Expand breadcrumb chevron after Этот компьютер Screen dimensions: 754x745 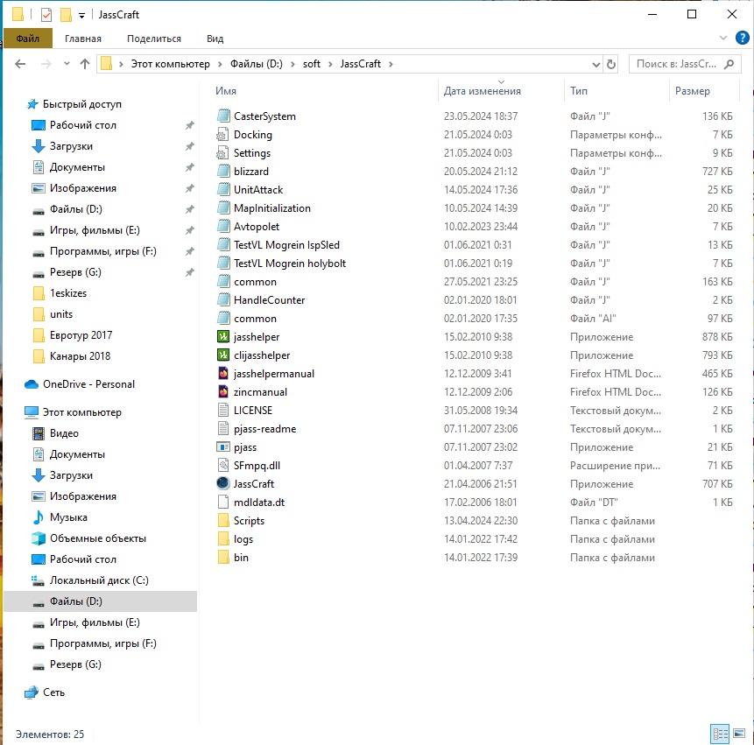(x=220, y=64)
